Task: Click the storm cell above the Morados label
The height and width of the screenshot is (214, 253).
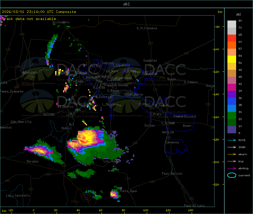Action: pyautogui.click(x=40, y=151)
